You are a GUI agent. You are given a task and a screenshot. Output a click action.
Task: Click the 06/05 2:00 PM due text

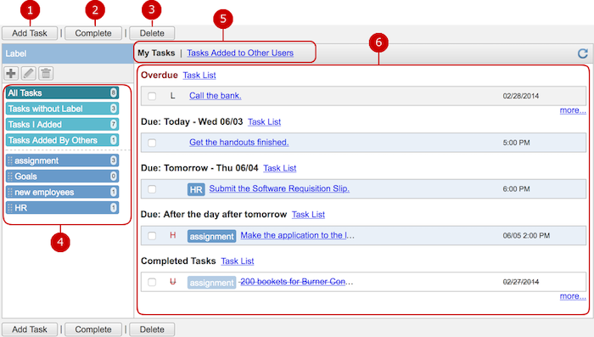point(526,235)
